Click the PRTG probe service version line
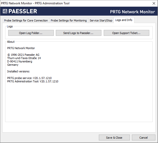 pyautogui.click(x=29, y=78)
